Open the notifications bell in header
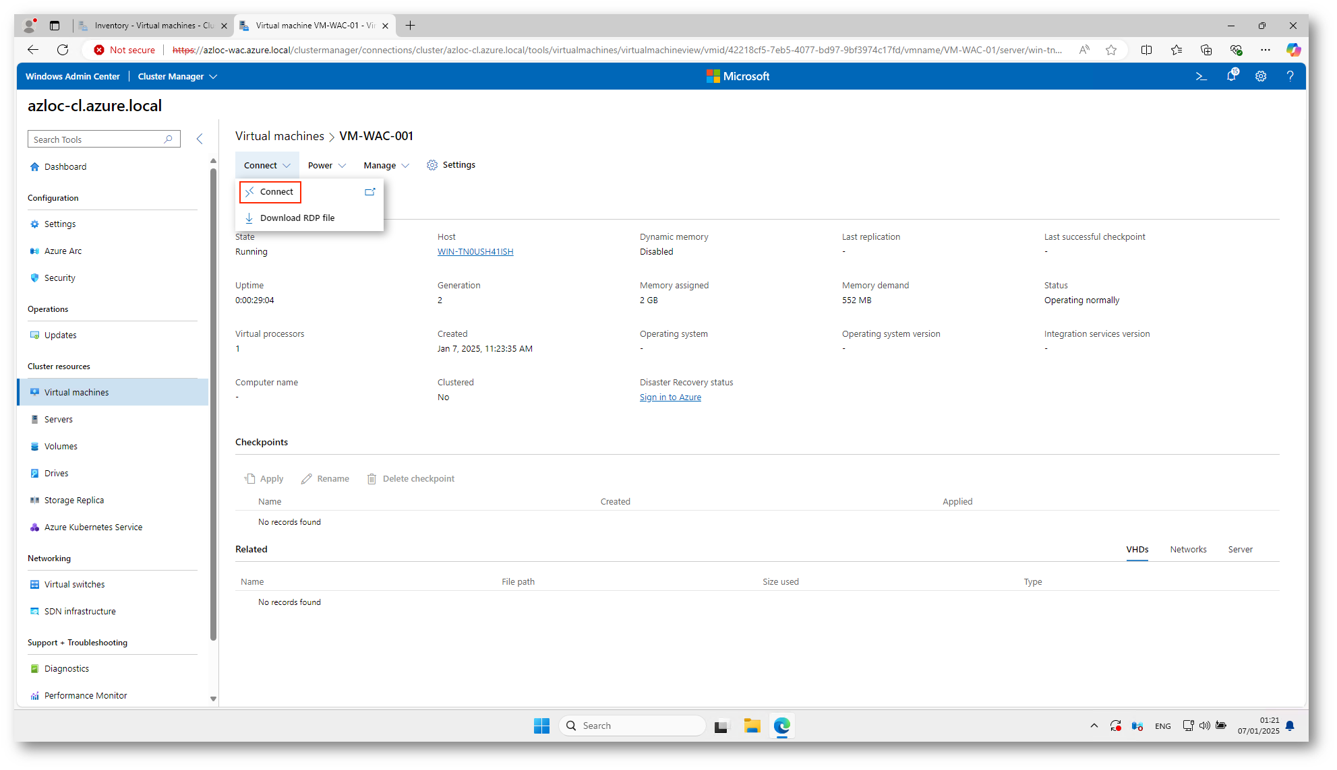This screenshot has width=1337, height=770. (x=1232, y=76)
